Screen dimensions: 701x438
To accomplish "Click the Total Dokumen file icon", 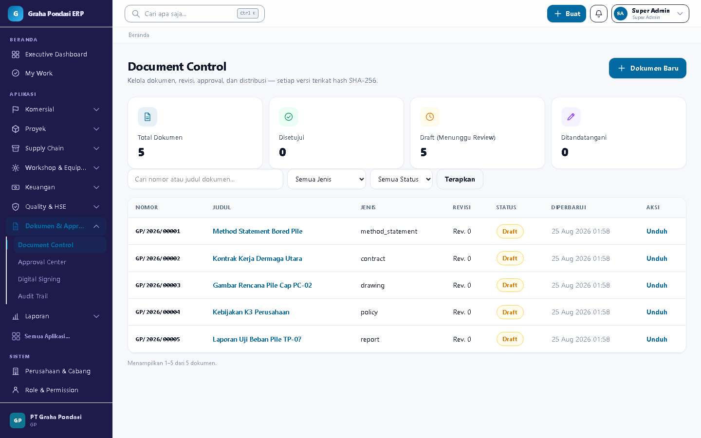I will click(148, 117).
